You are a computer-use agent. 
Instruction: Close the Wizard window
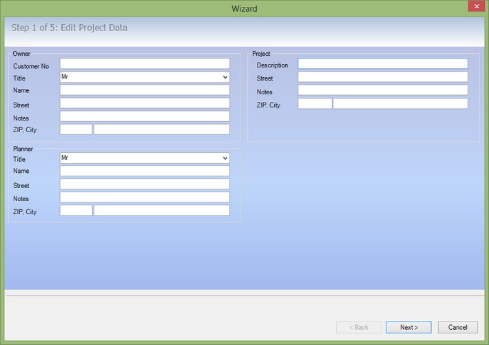click(477, 6)
